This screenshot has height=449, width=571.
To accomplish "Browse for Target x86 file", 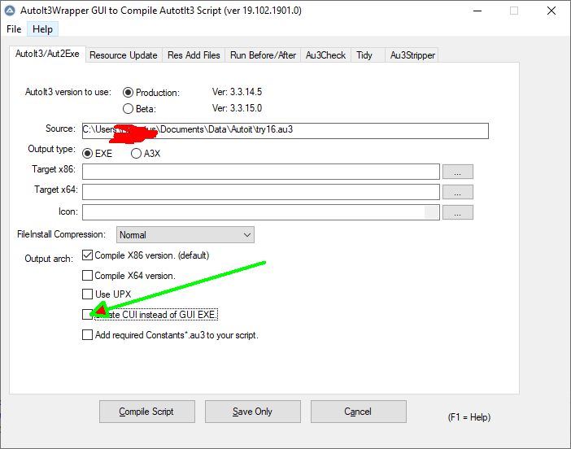I will point(458,172).
